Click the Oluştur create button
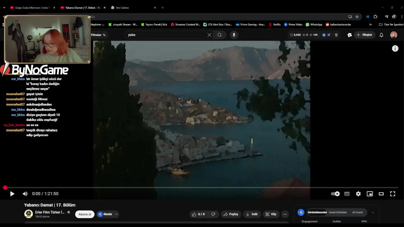Screen dimensions: 404x227 click(365, 35)
